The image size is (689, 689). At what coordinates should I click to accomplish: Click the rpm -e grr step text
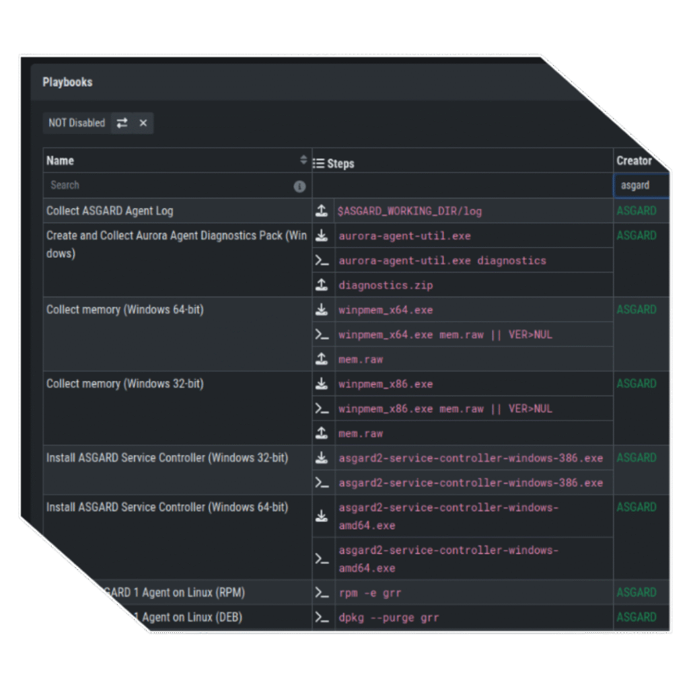[369, 593]
